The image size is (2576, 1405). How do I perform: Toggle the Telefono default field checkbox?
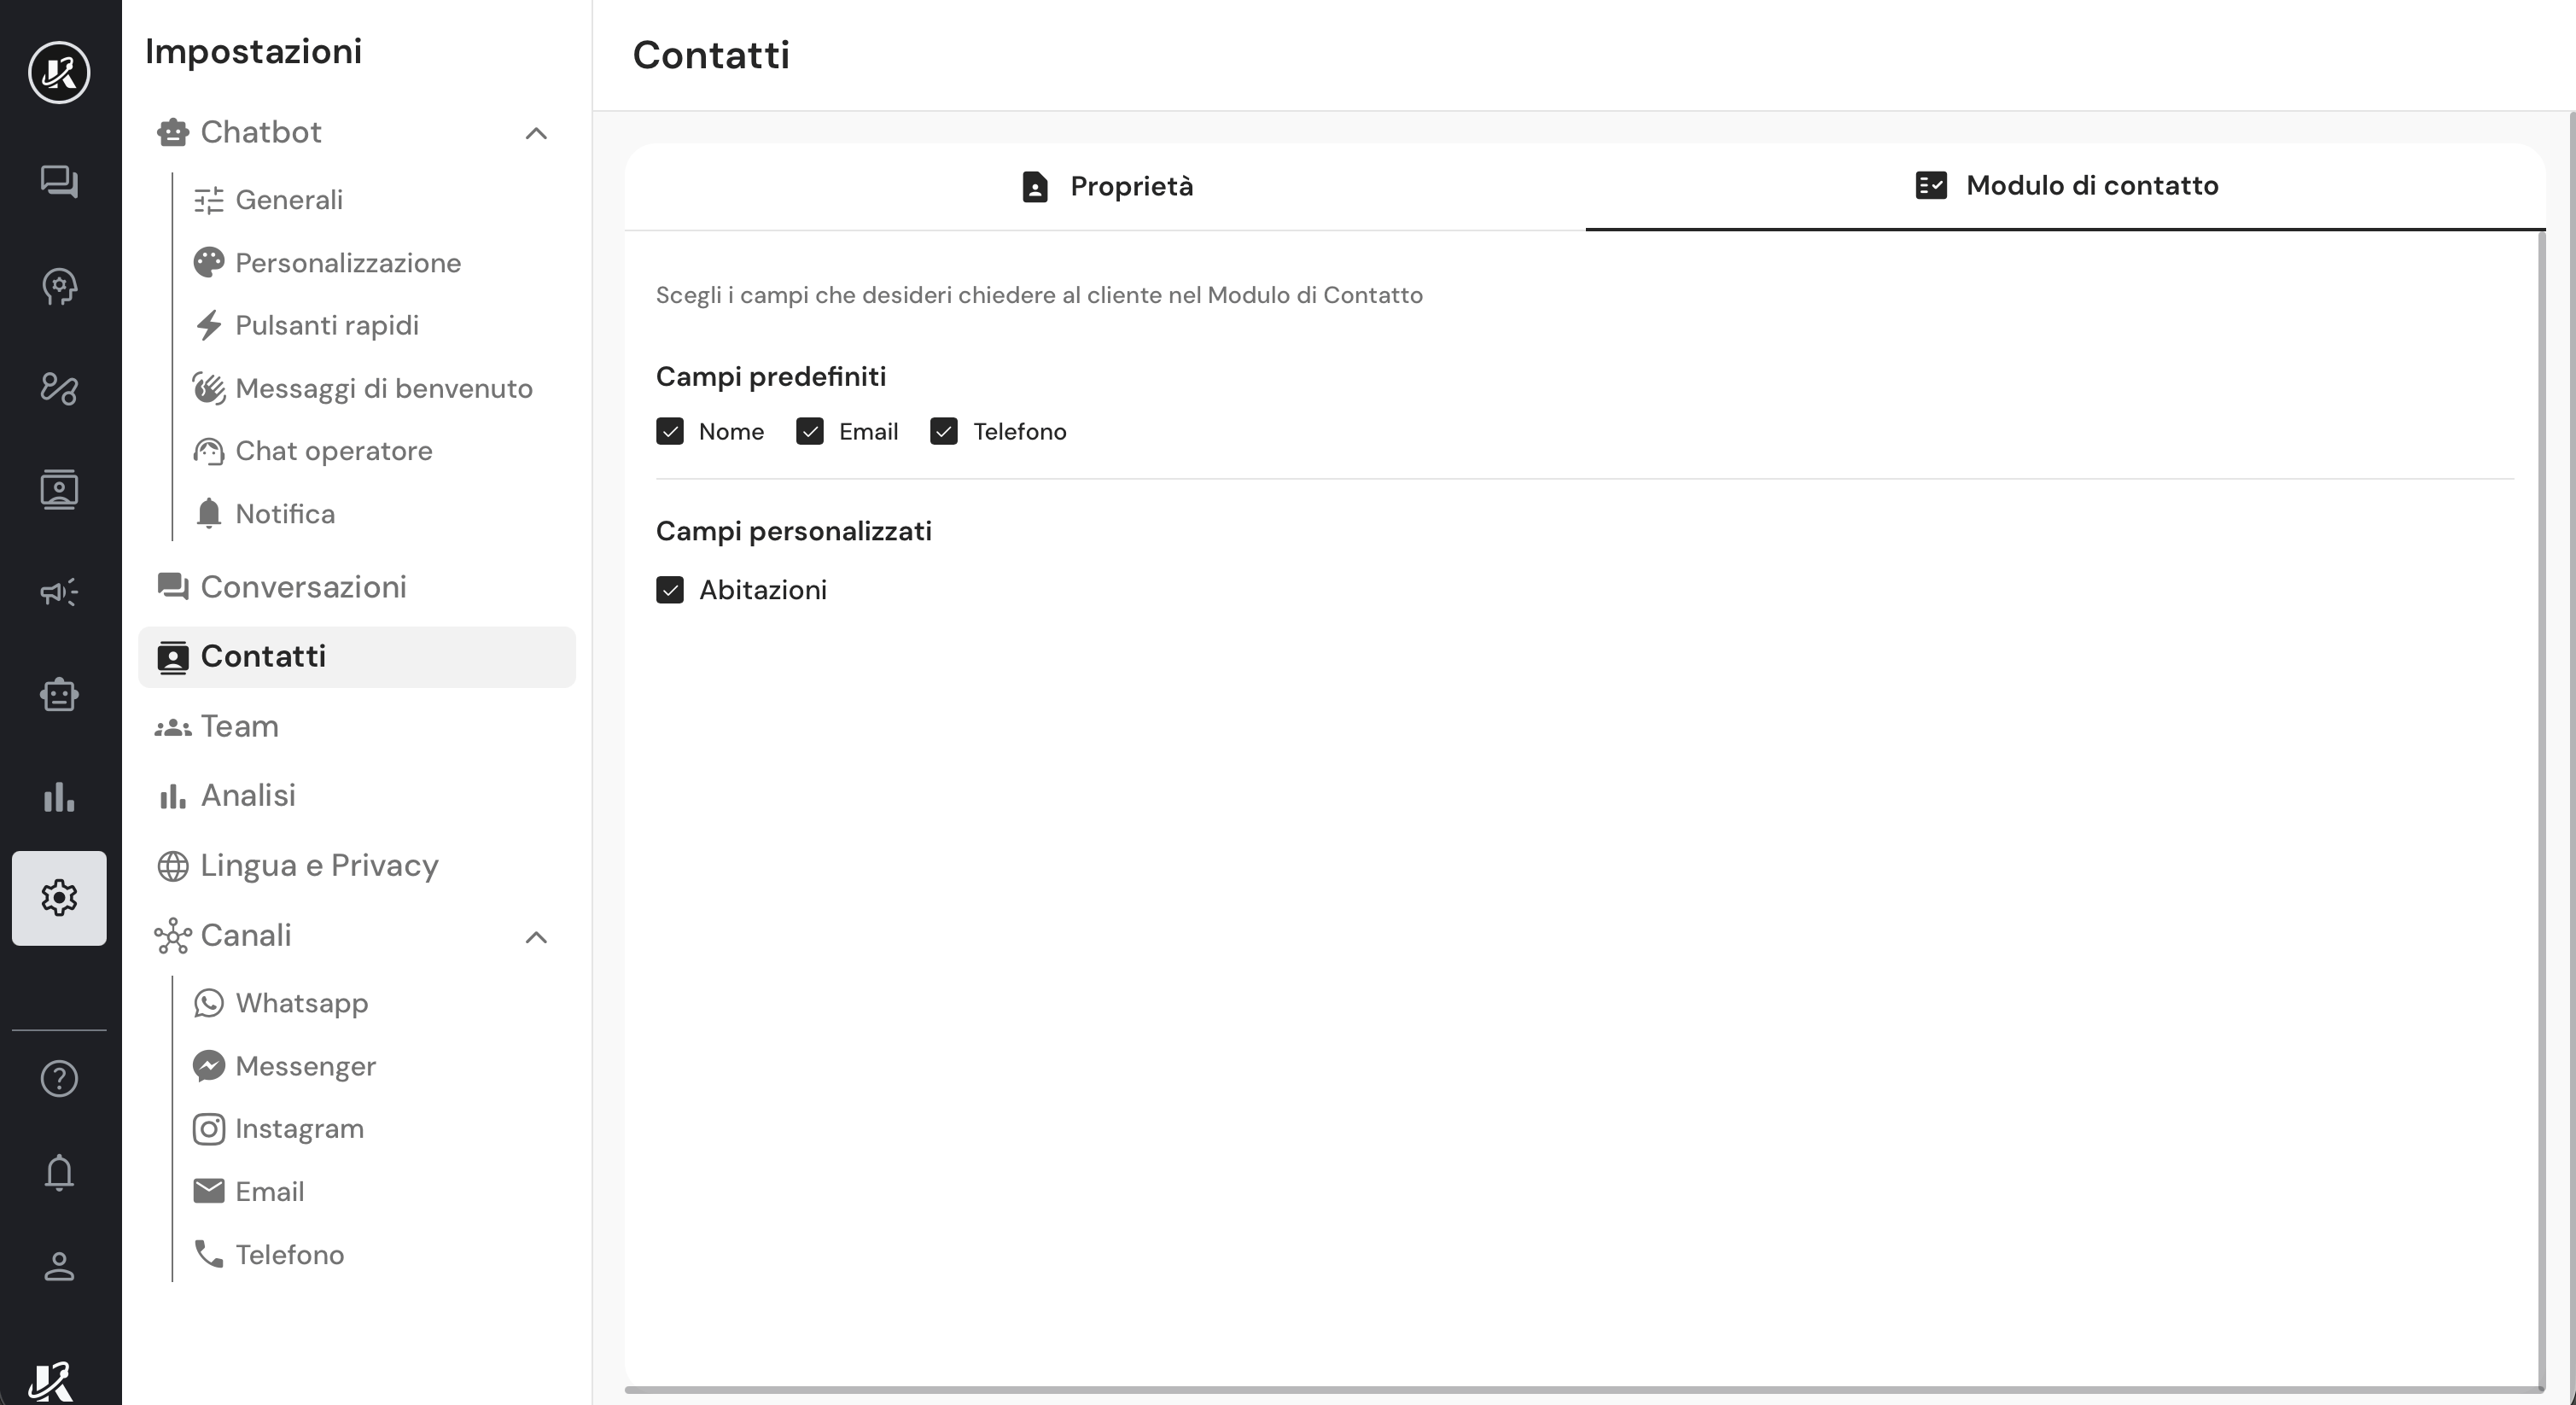[944, 431]
